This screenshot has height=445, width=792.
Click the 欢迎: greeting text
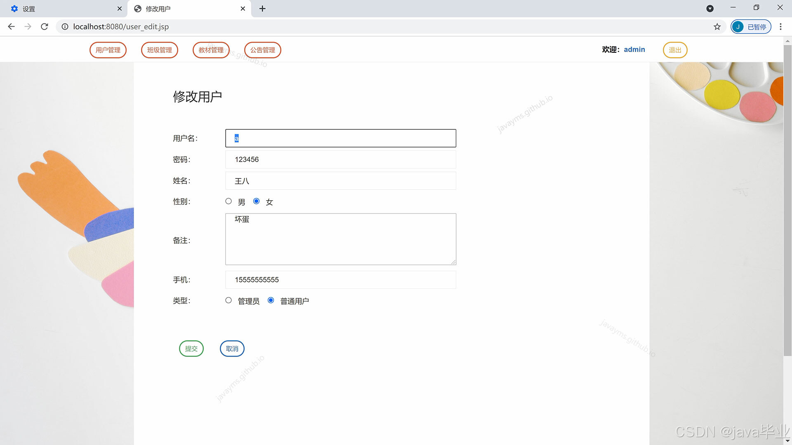pos(611,49)
